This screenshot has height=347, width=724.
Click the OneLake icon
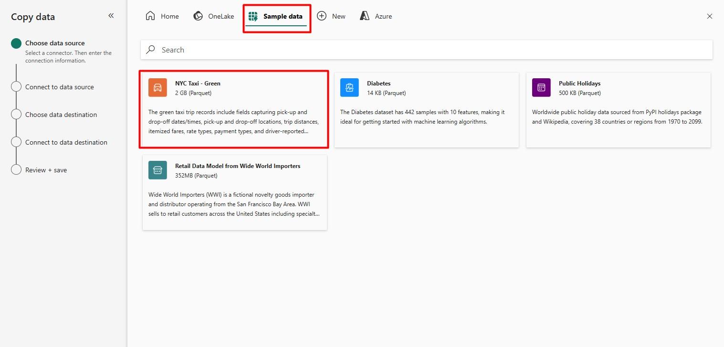(198, 16)
